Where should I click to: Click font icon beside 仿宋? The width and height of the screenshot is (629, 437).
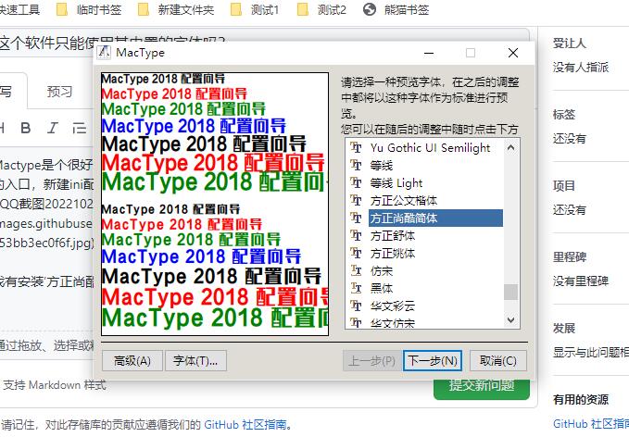coord(356,270)
